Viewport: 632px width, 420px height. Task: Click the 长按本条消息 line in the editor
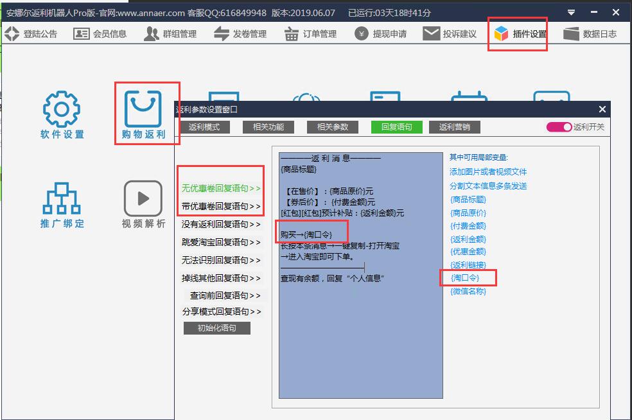pyautogui.click(x=340, y=246)
